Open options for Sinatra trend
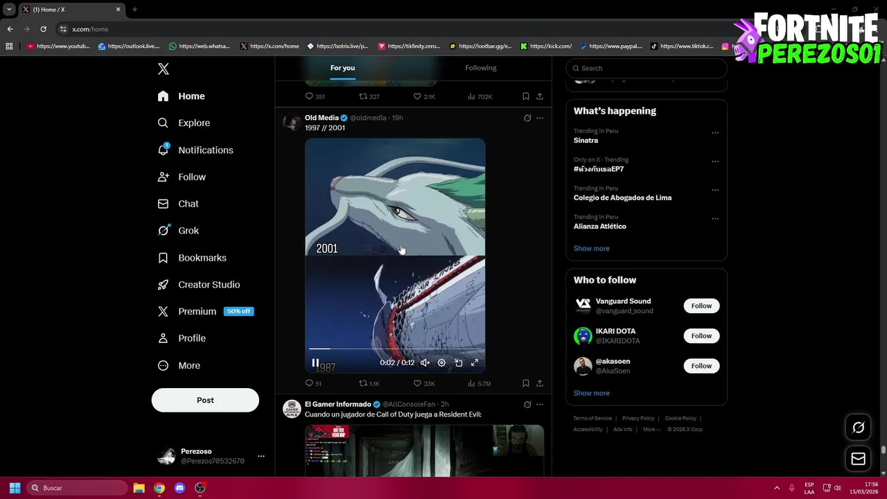The height and width of the screenshot is (499, 887). (x=715, y=132)
